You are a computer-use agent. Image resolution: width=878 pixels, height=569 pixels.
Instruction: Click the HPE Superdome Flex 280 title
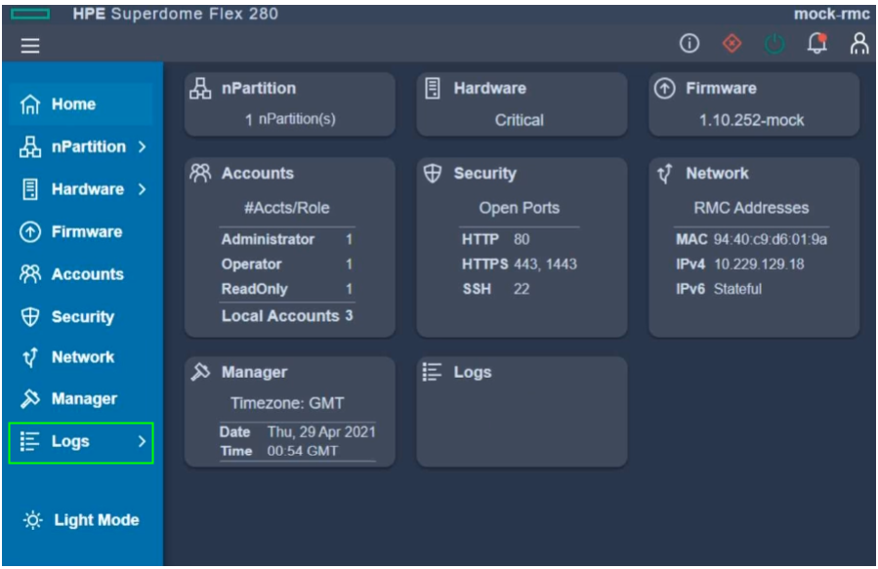click(x=175, y=14)
